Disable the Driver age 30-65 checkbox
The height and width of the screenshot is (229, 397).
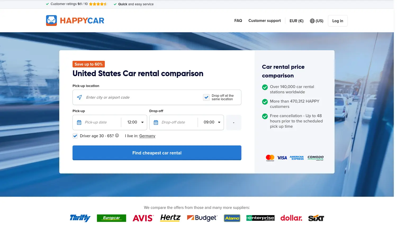(75, 136)
